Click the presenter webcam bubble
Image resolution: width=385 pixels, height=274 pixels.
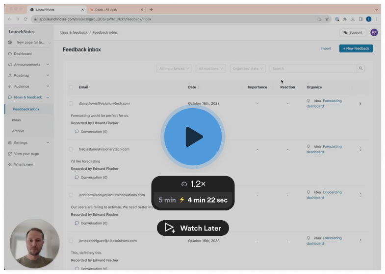point(35,243)
